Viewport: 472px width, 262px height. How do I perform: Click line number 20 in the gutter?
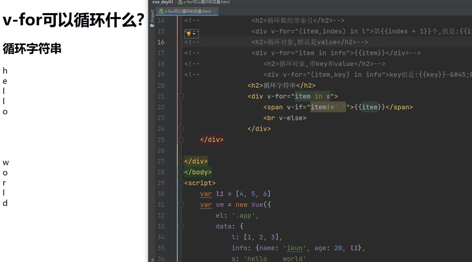click(x=161, y=85)
